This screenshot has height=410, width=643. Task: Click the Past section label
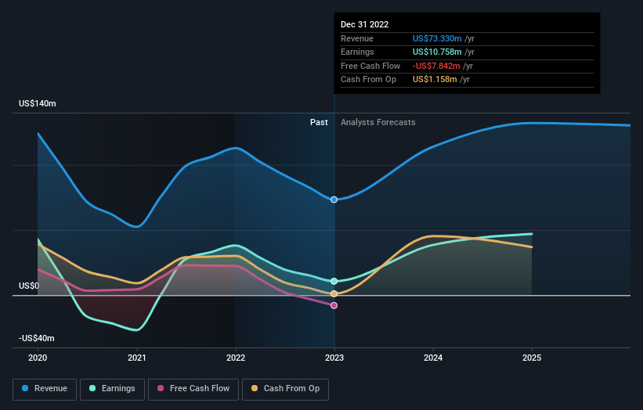pos(319,123)
